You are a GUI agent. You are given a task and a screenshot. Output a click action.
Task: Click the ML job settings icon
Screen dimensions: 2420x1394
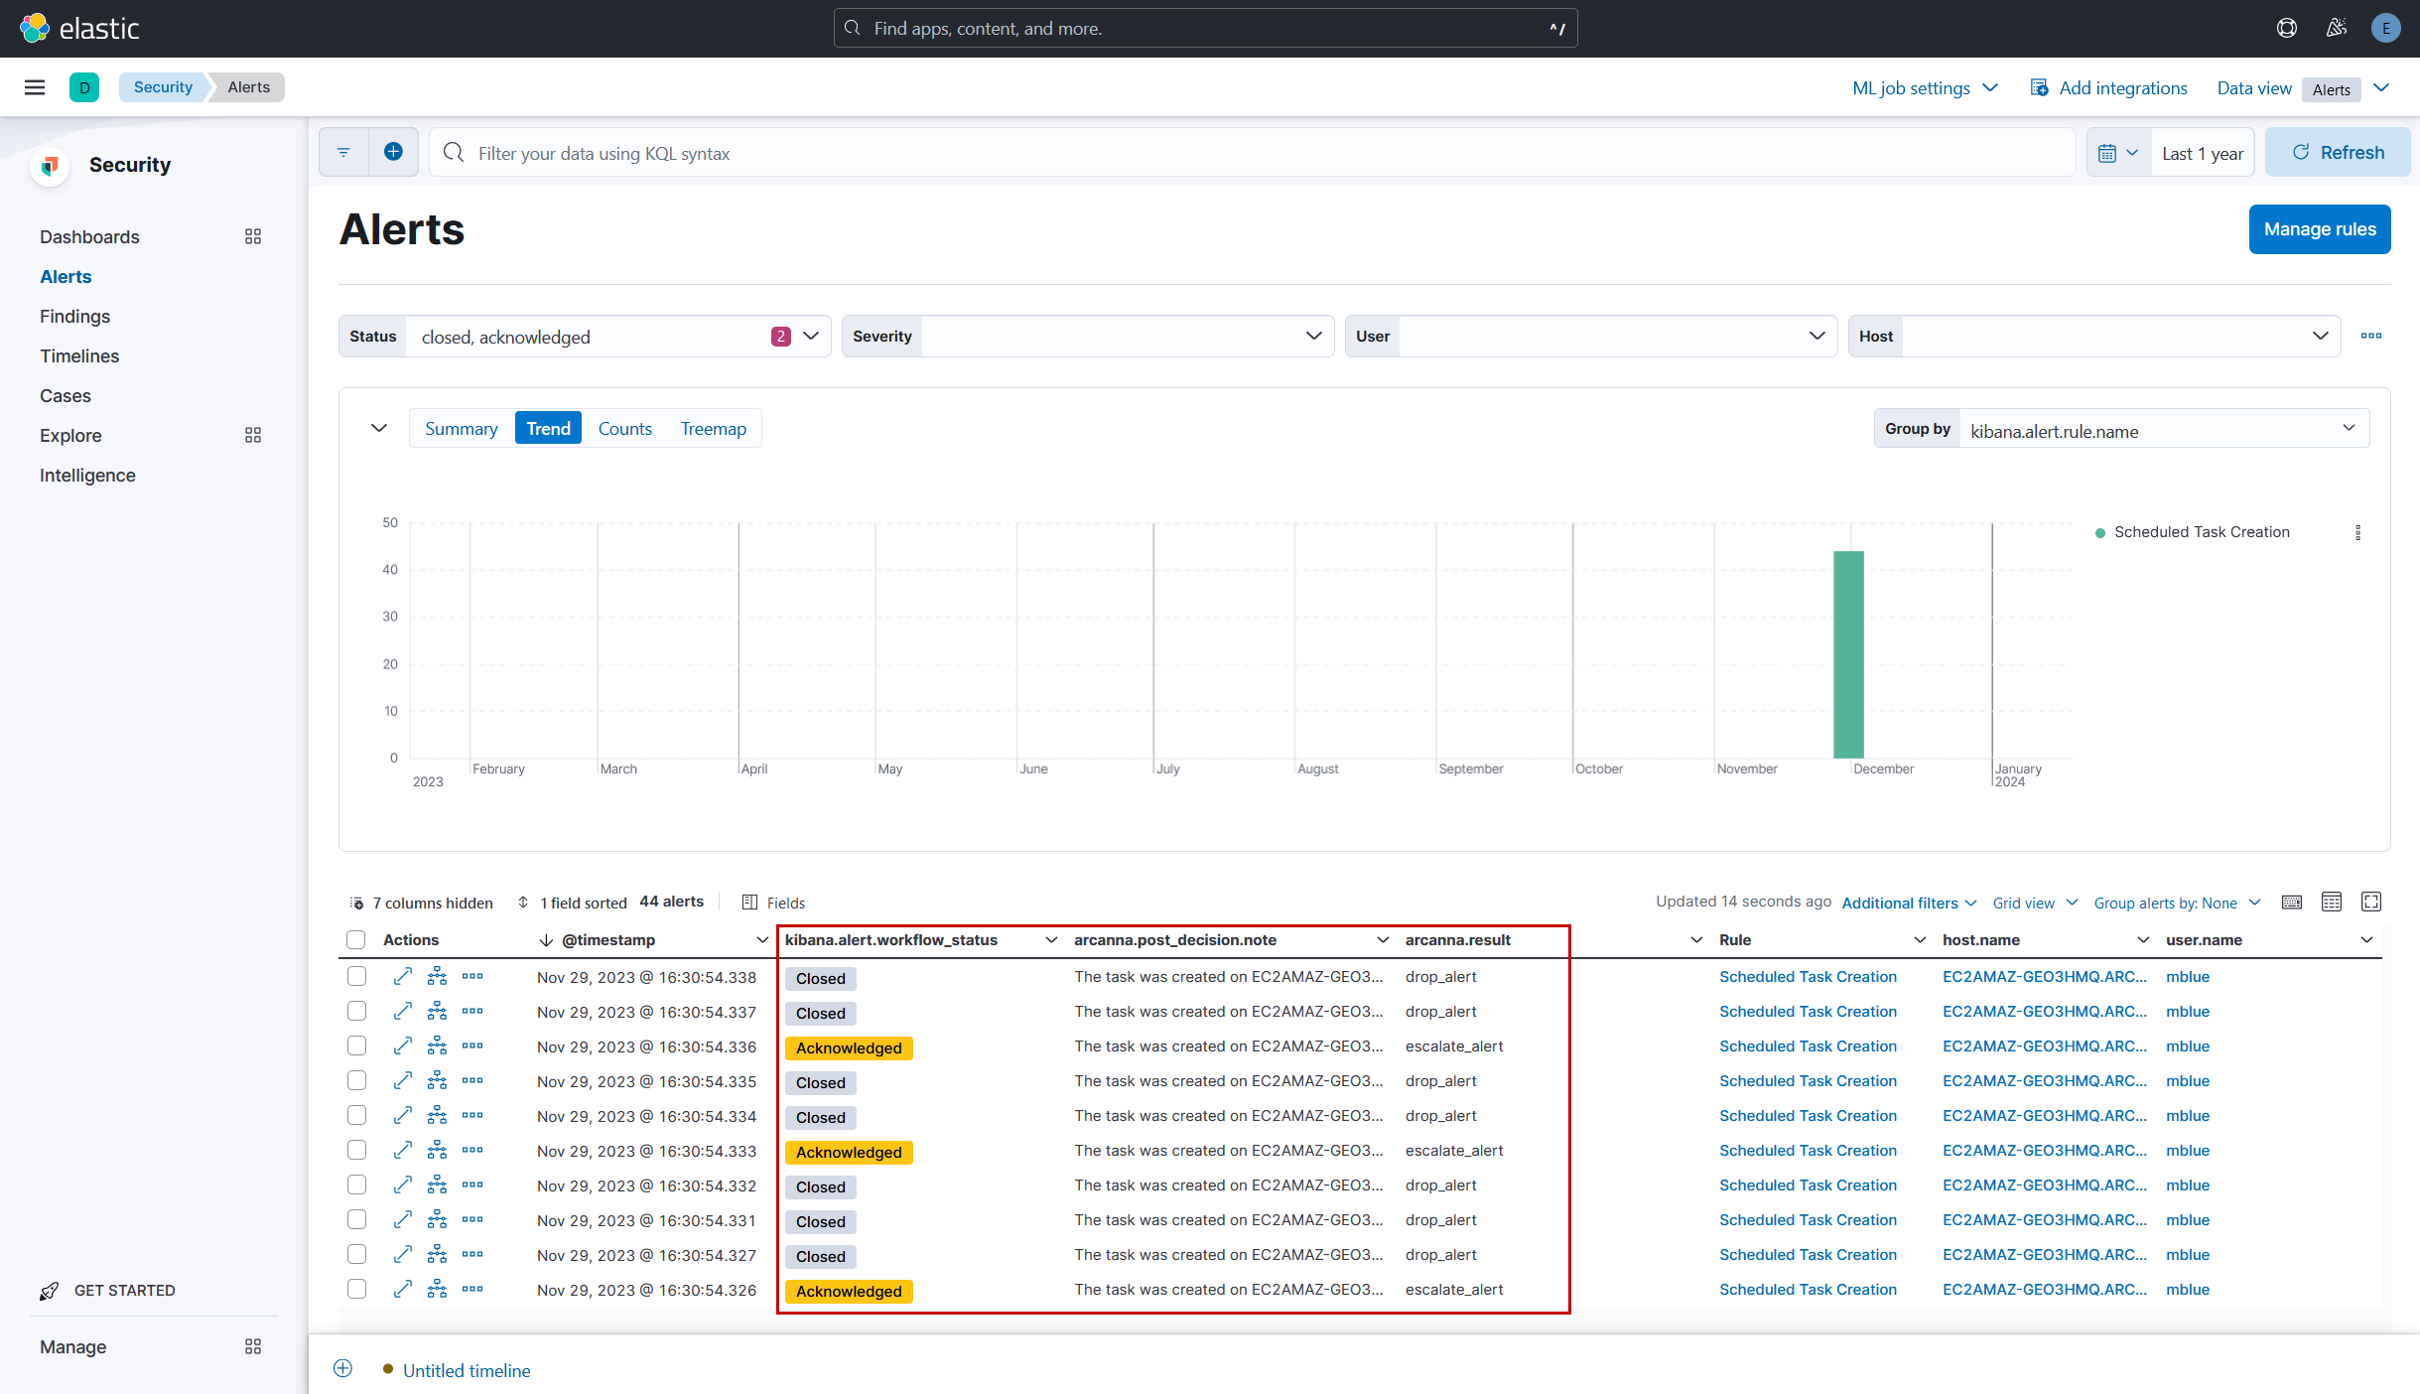tap(1922, 86)
